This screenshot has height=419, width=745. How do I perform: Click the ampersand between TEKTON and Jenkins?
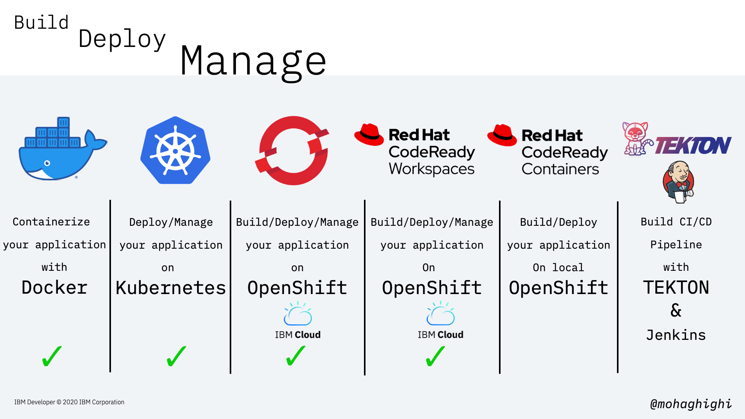[x=676, y=310]
